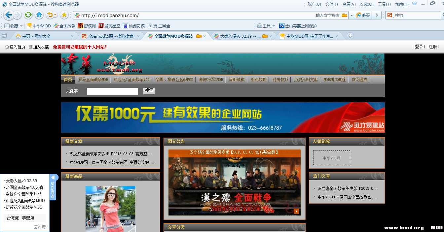Go to the browser home page icon

[x=39, y=15]
